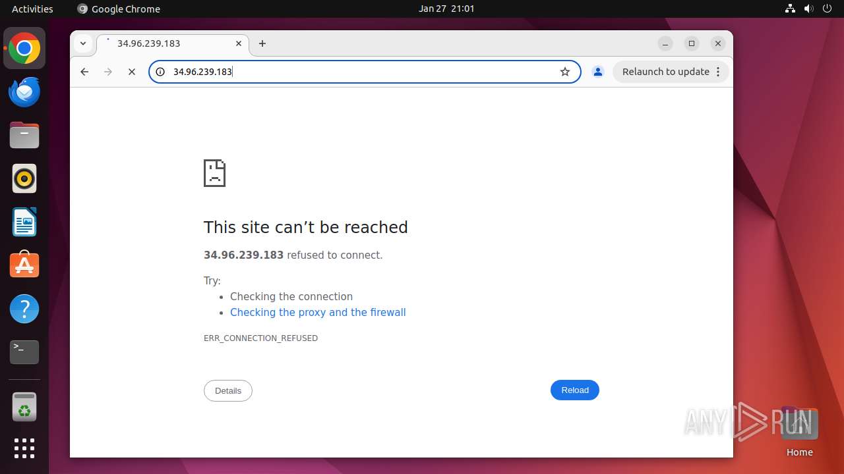
Task: Open the Help app from the dock
Action: tap(24, 309)
